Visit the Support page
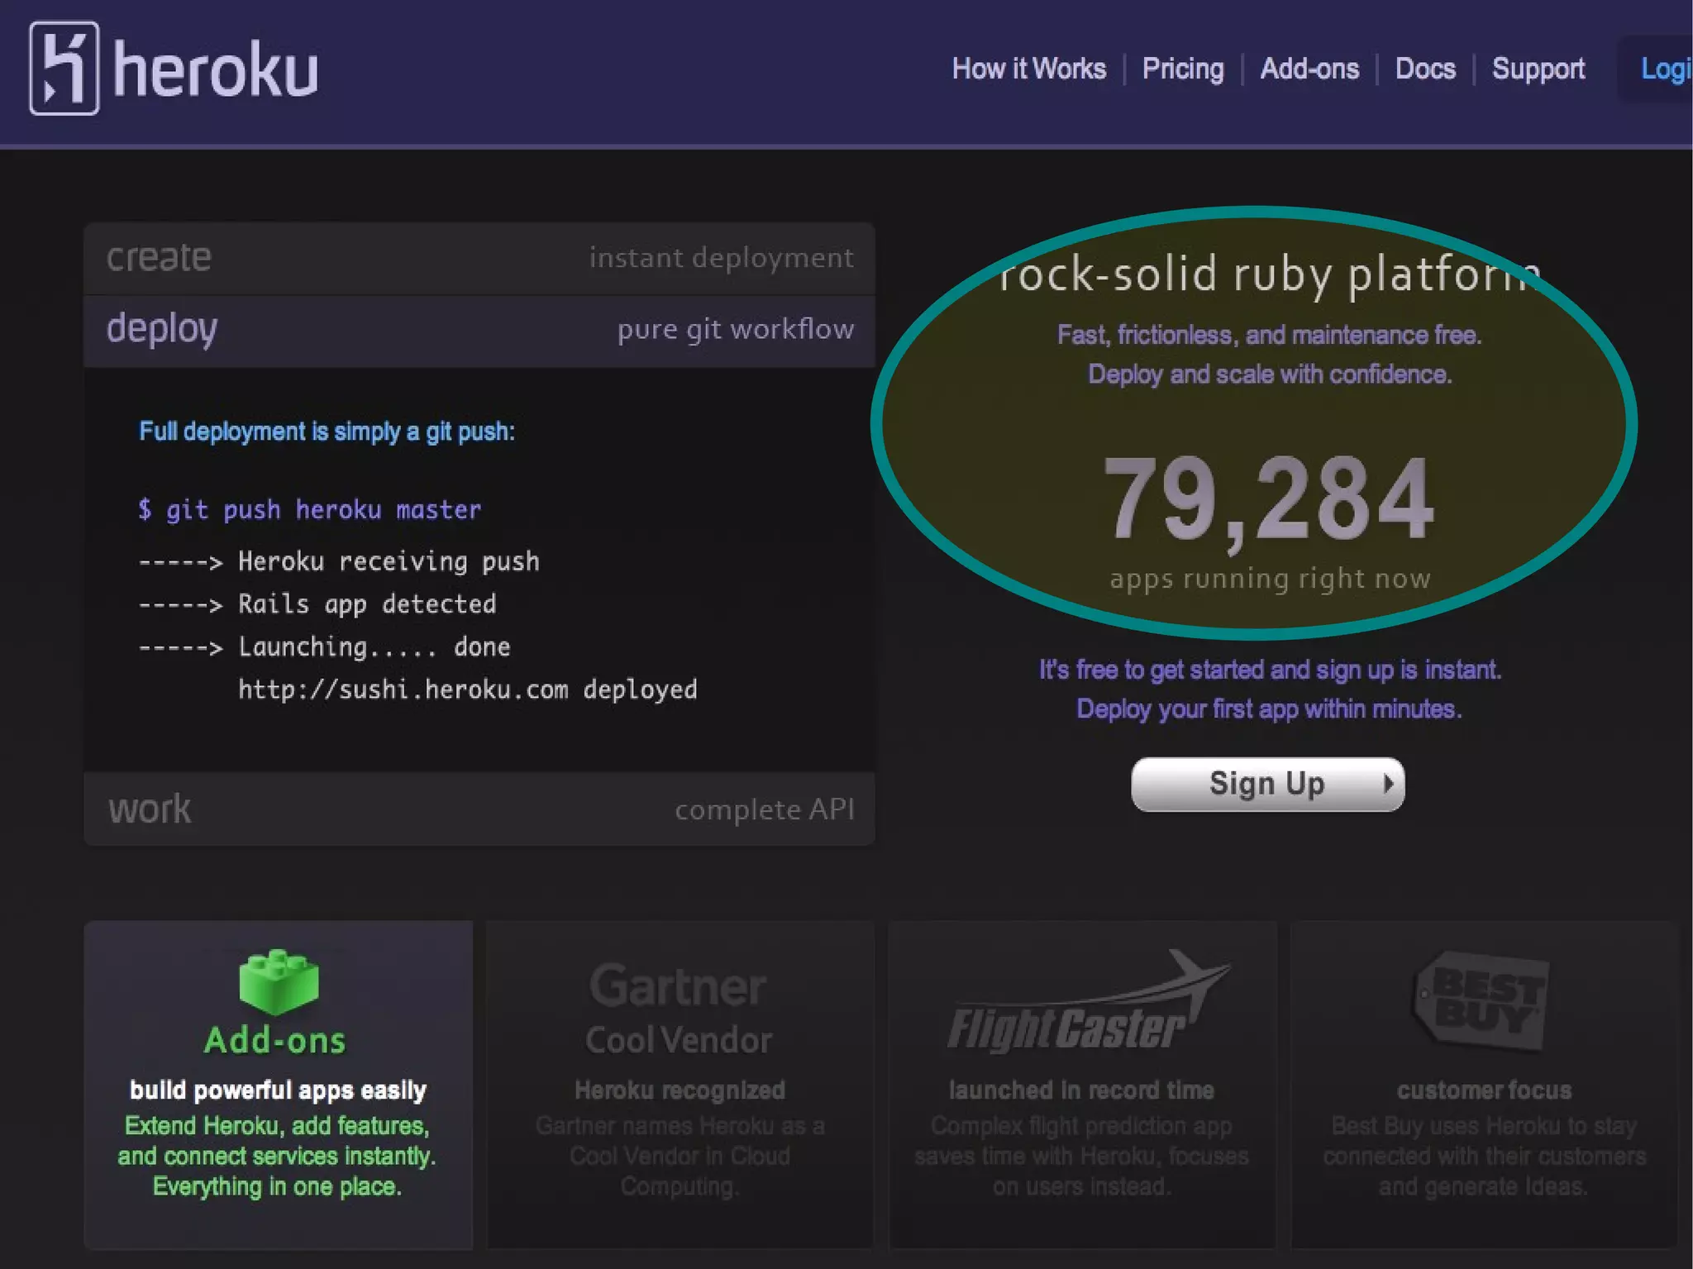The image size is (1693, 1269). (x=1538, y=69)
